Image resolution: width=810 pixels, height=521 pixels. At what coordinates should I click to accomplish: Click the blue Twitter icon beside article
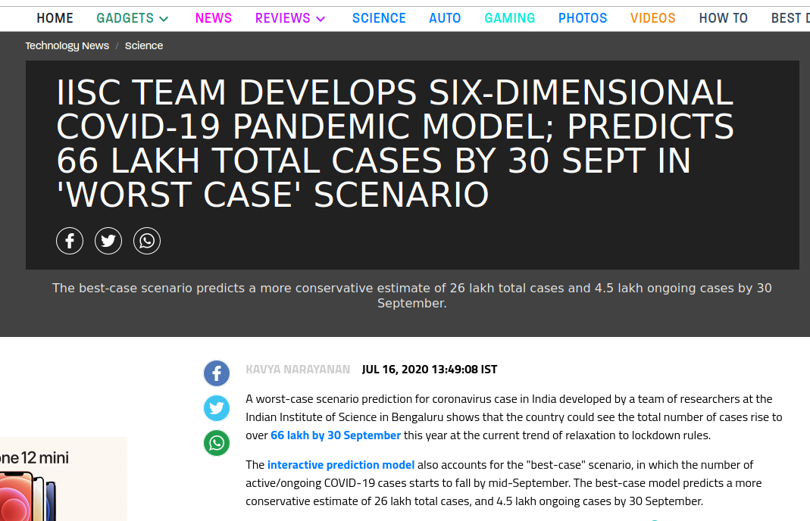click(x=217, y=408)
